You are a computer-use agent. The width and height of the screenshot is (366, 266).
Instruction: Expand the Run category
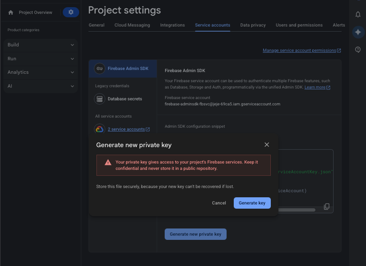tap(40, 59)
